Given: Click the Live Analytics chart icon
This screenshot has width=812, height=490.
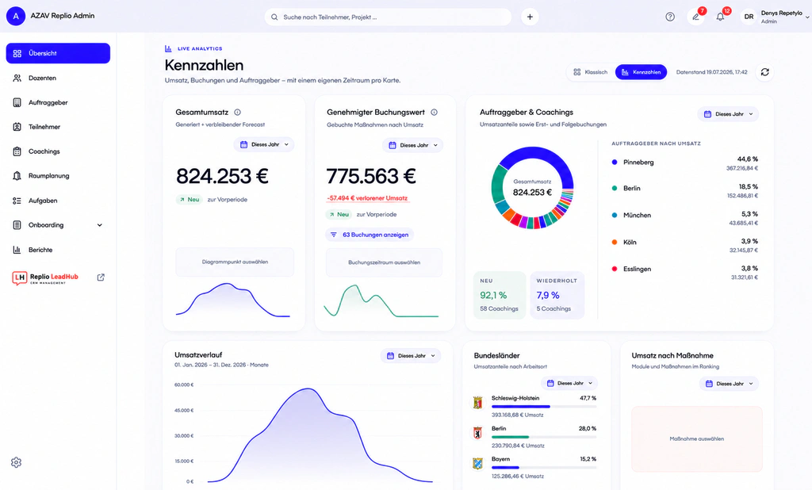Looking at the screenshot, I should (168, 48).
